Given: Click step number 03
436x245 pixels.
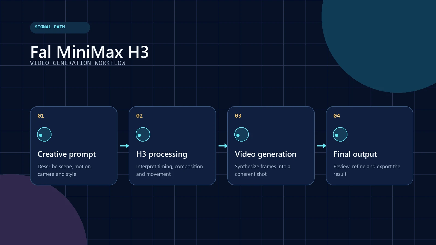Looking at the screenshot, I should point(238,116).
